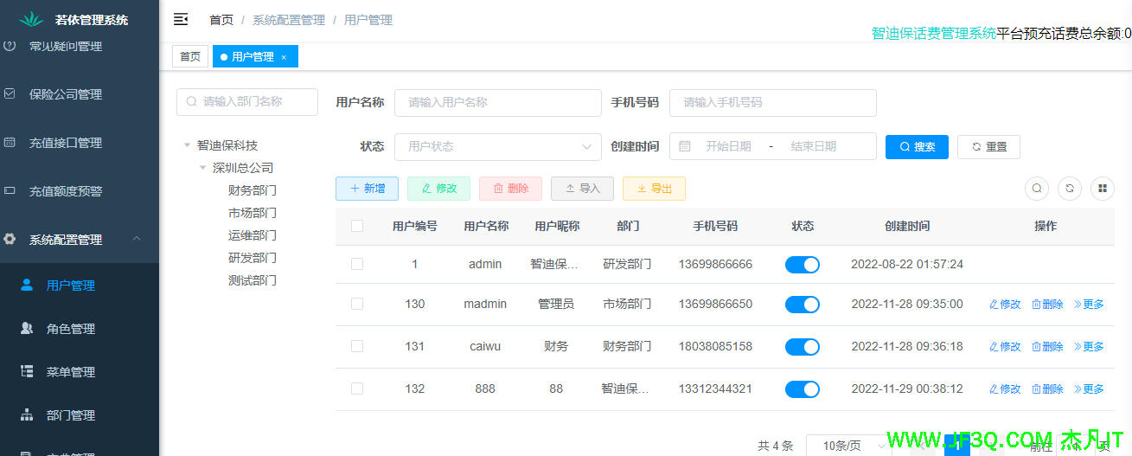The image size is (1132, 456).
Task: Close the 用户管理 tab with x
Action: point(284,57)
